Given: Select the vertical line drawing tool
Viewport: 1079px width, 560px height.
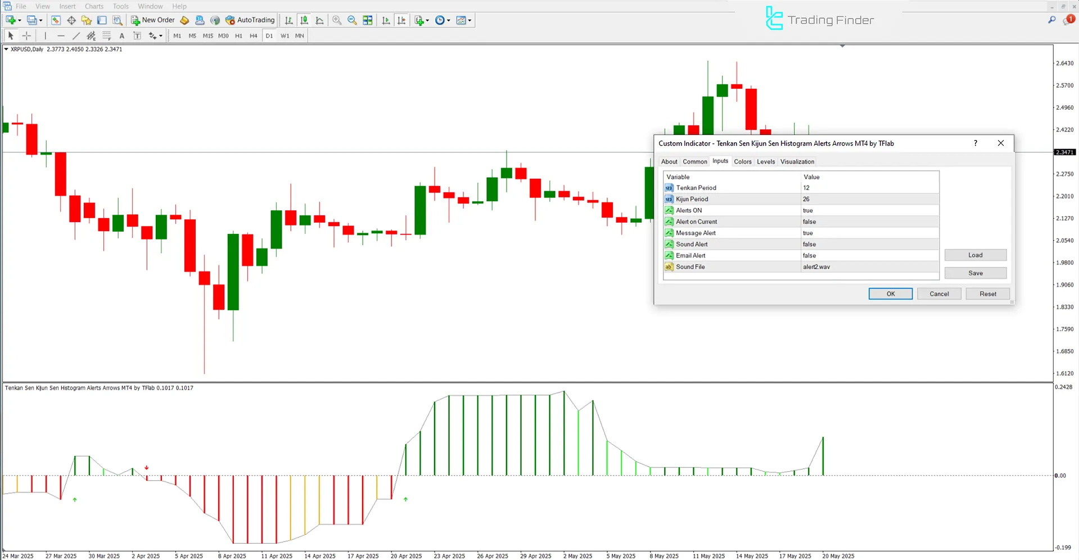Looking at the screenshot, I should (45, 35).
